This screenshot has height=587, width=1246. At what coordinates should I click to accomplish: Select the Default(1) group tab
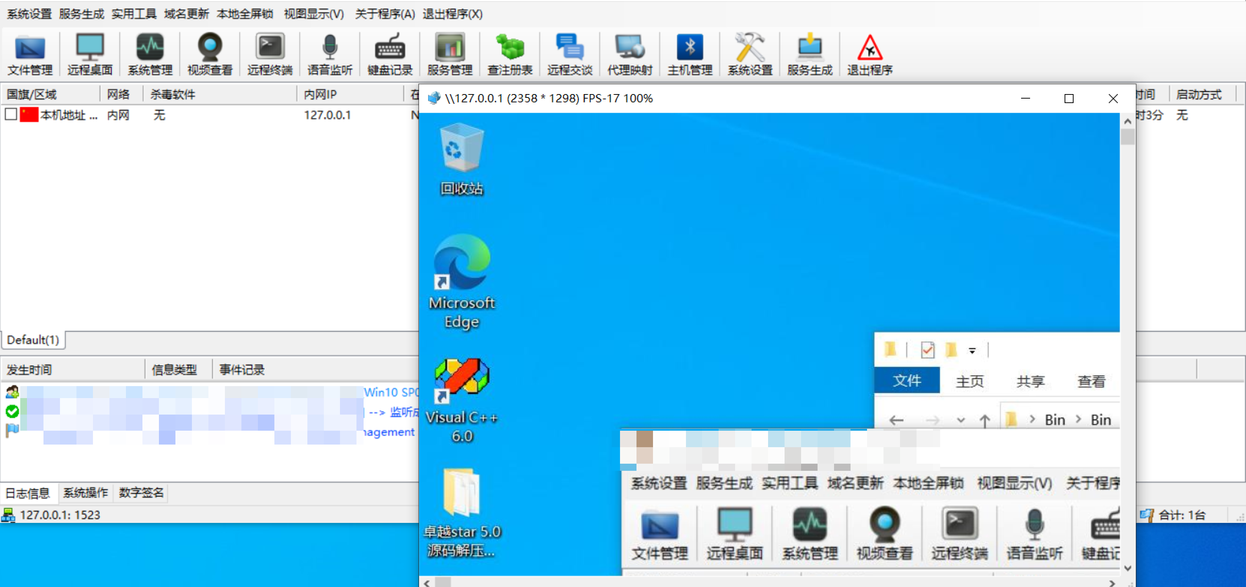click(x=33, y=340)
